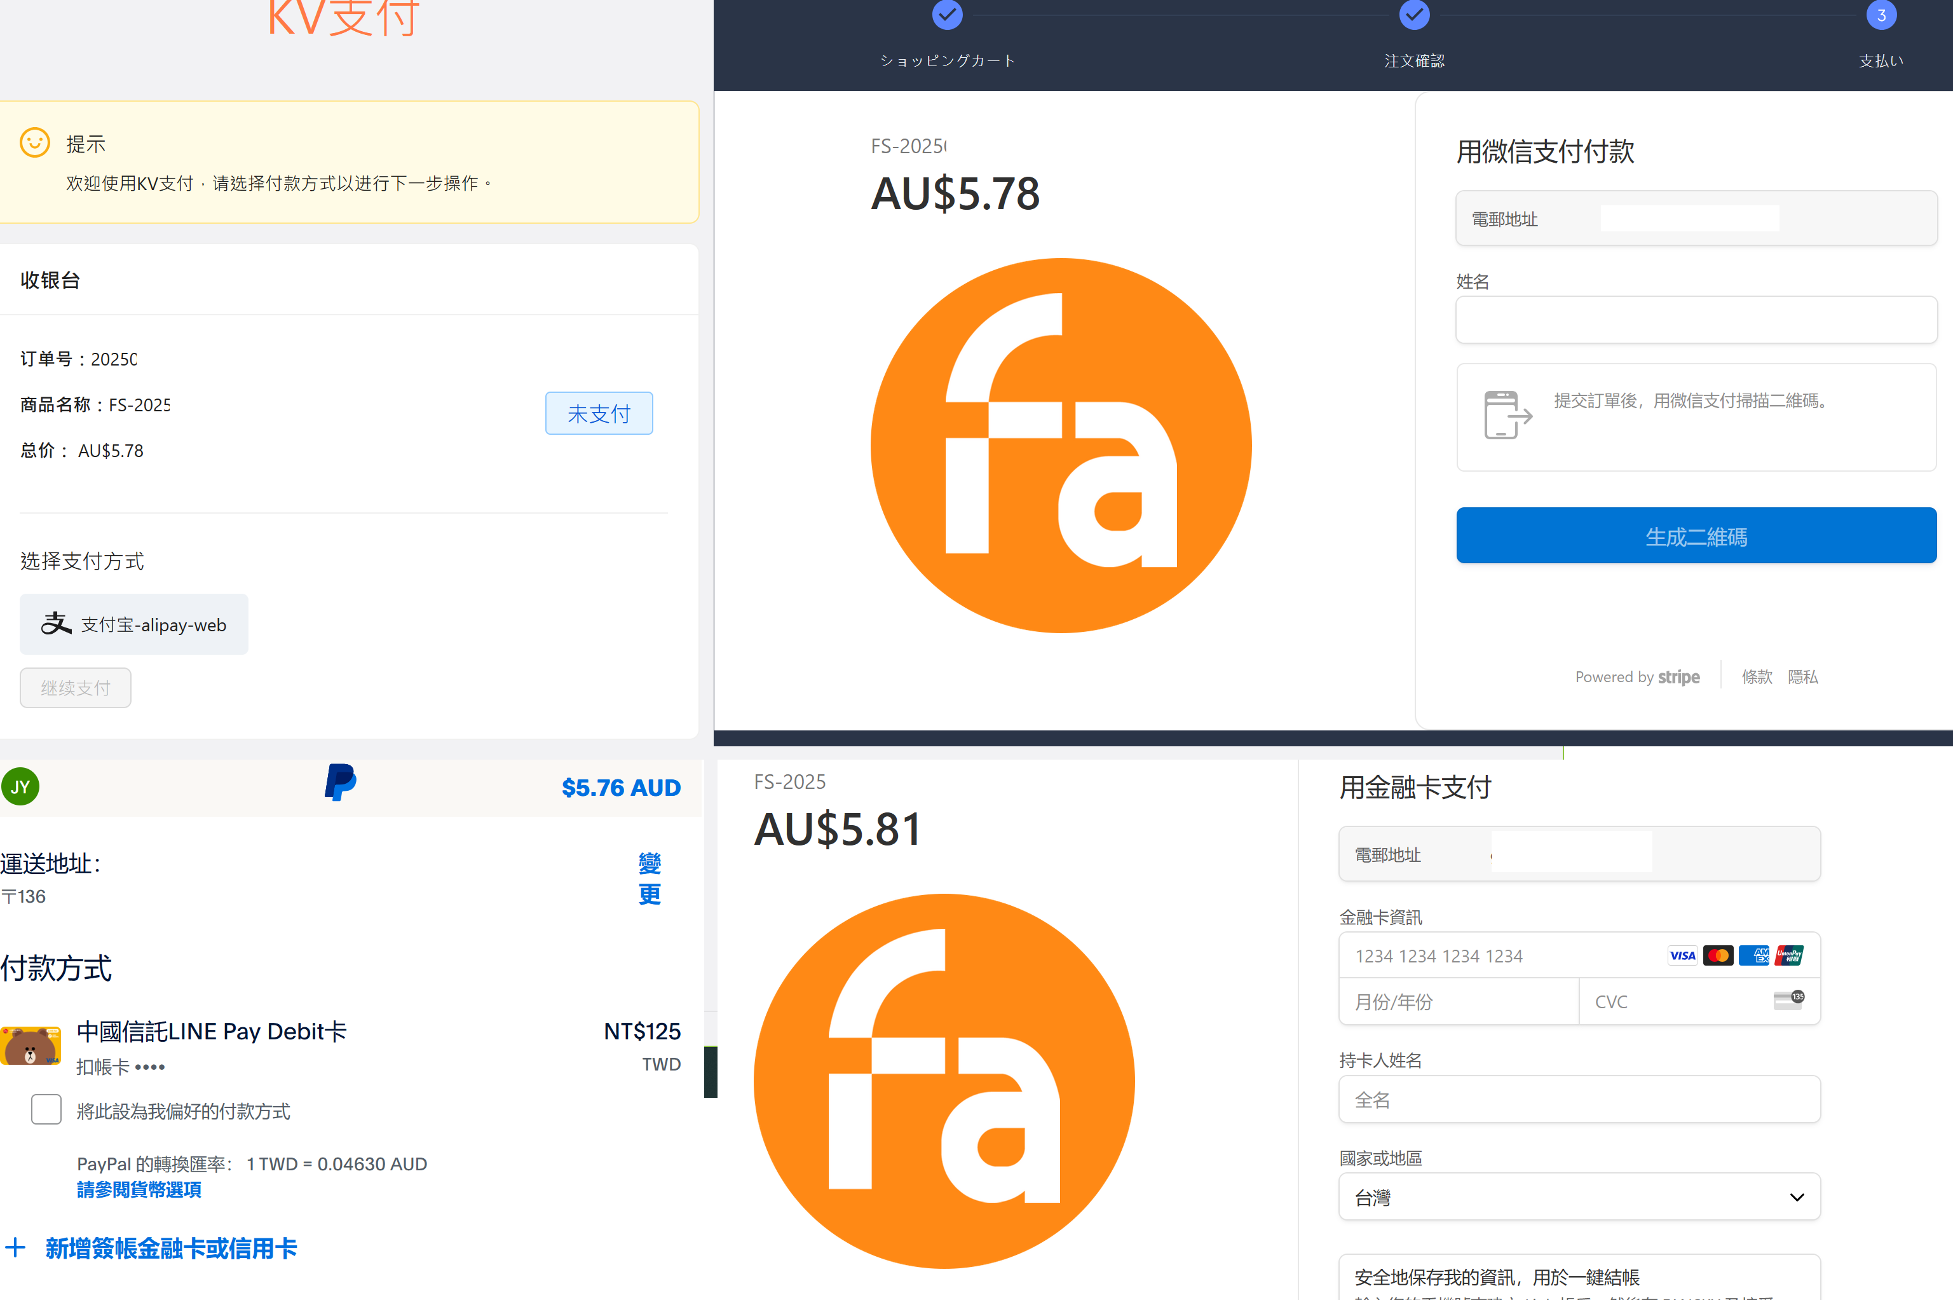
Task: Open the 請參閱貨幣選項 link
Action: (x=139, y=1190)
